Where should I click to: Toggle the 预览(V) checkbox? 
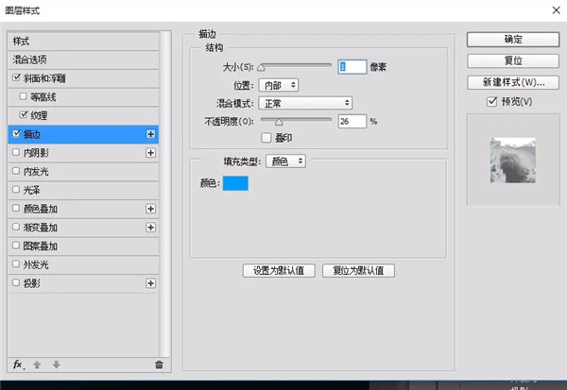491,102
